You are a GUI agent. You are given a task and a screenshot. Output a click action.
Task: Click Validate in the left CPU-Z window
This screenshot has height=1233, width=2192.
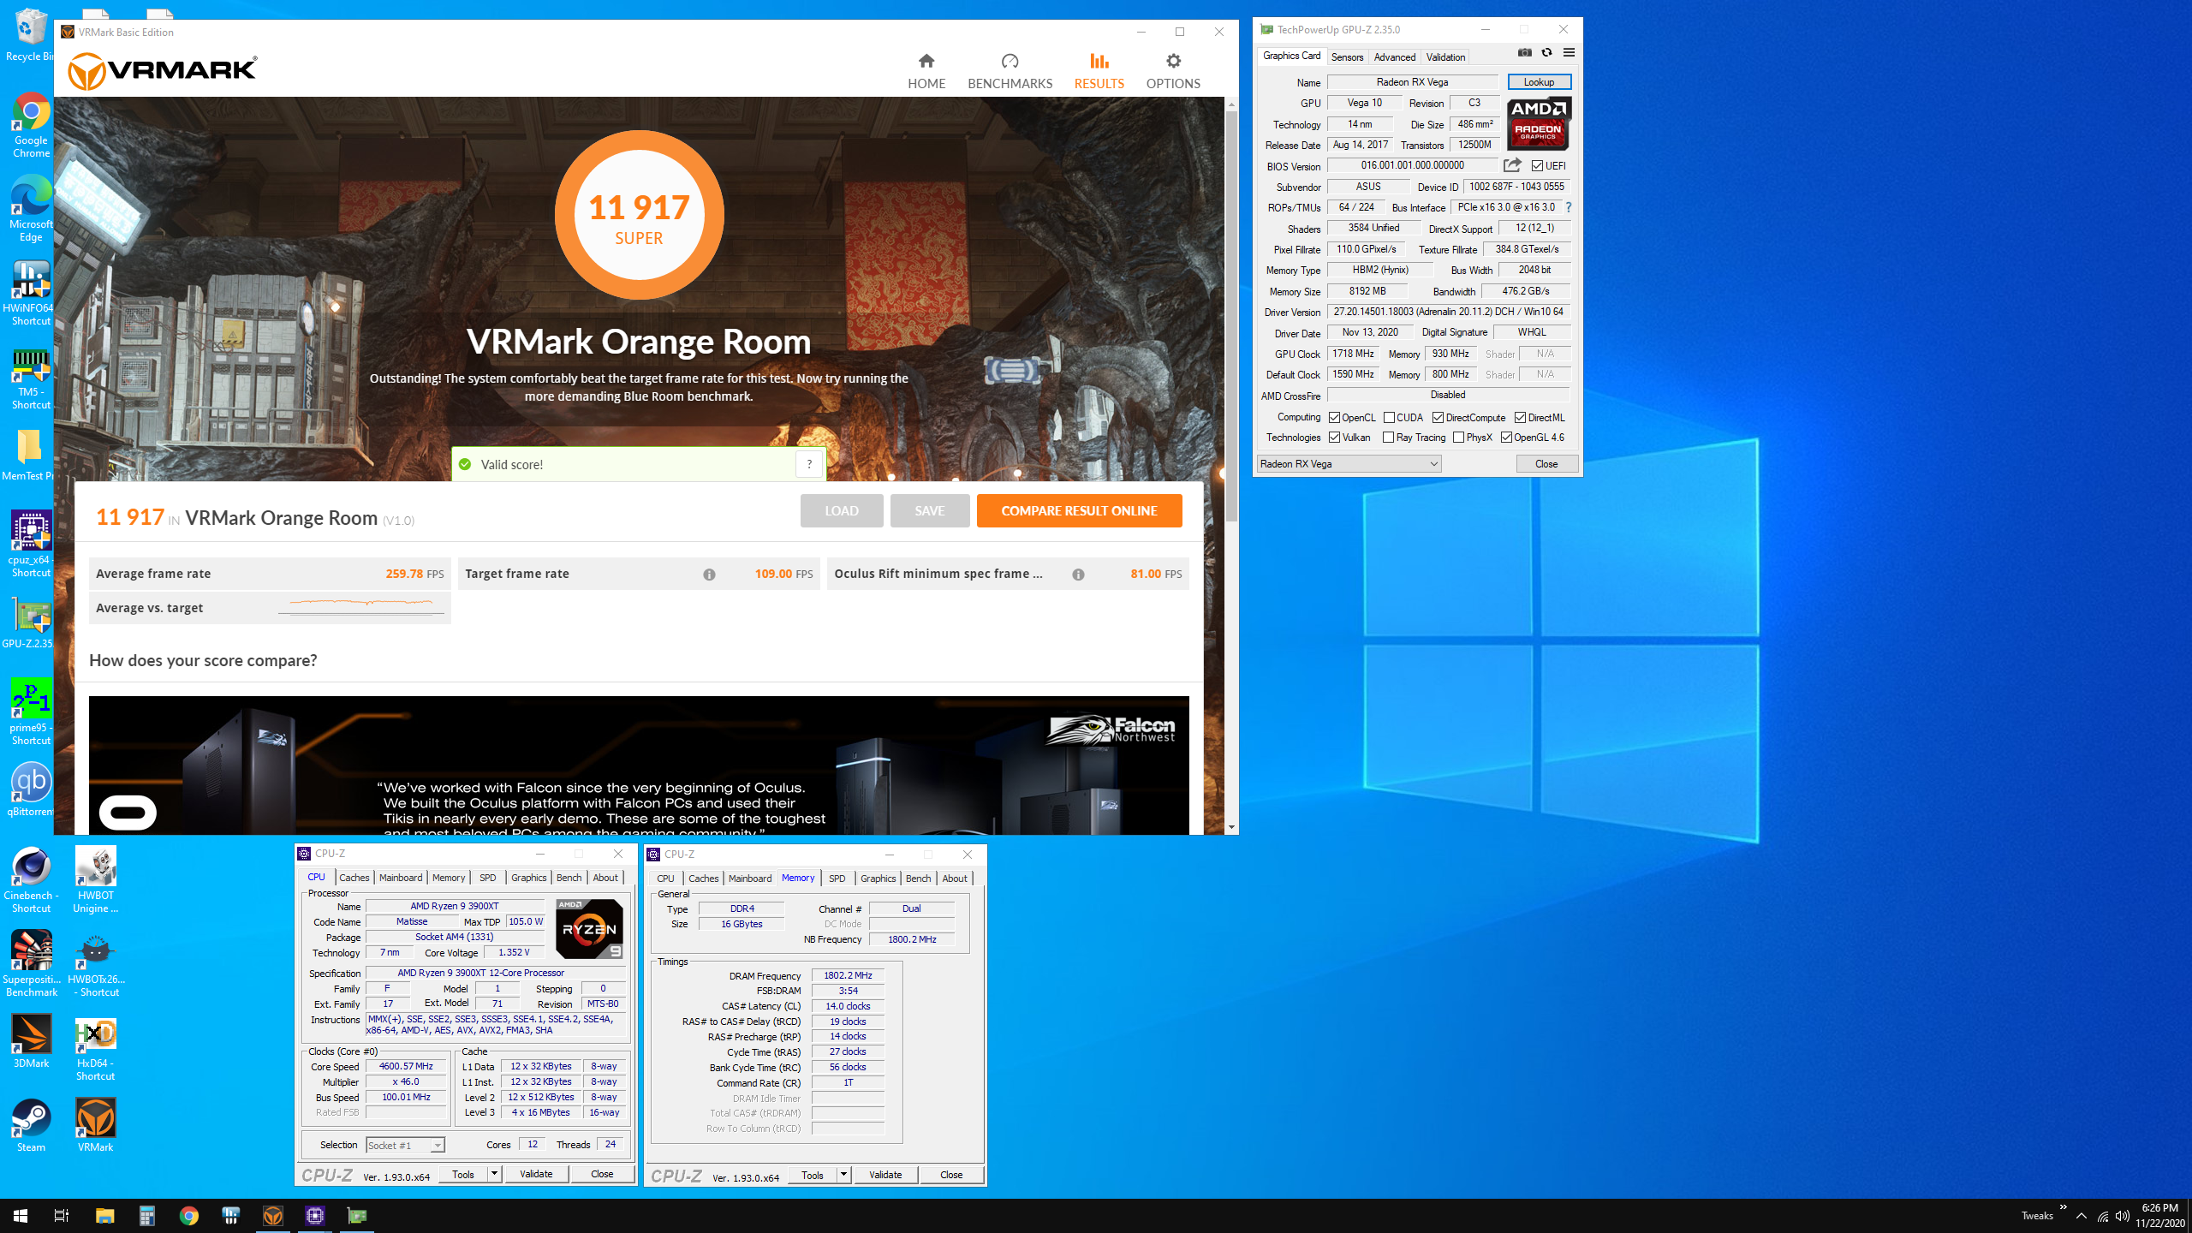[x=536, y=1174]
